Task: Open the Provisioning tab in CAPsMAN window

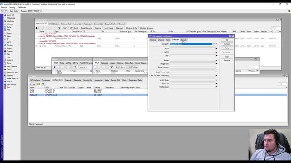Action: [x=46, y=80]
